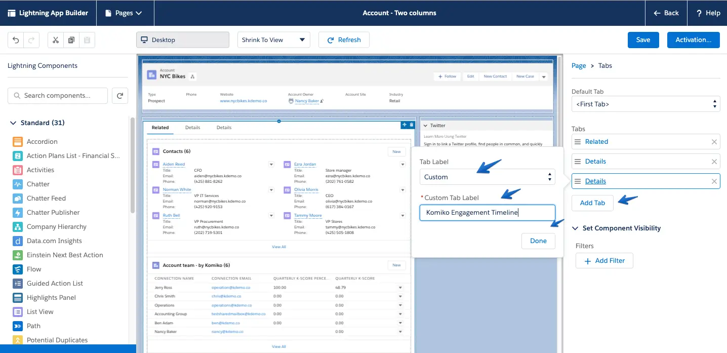Select the Data.com Insights component icon
The image size is (727, 353).
point(18,241)
